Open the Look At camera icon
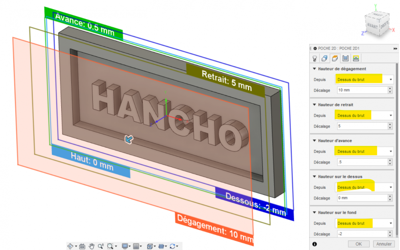This screenshot has width=400, height=250. (x=82, y=246)
